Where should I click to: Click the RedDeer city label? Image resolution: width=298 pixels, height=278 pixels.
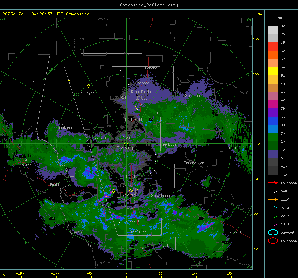pyautogui.click(x=140, y=100)
